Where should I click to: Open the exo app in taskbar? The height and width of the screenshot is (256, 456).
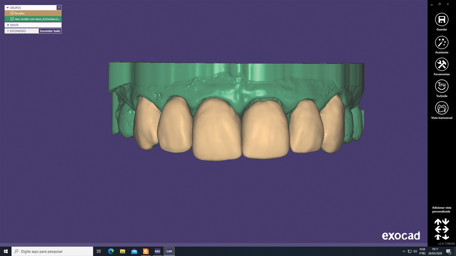coord(157,251)
